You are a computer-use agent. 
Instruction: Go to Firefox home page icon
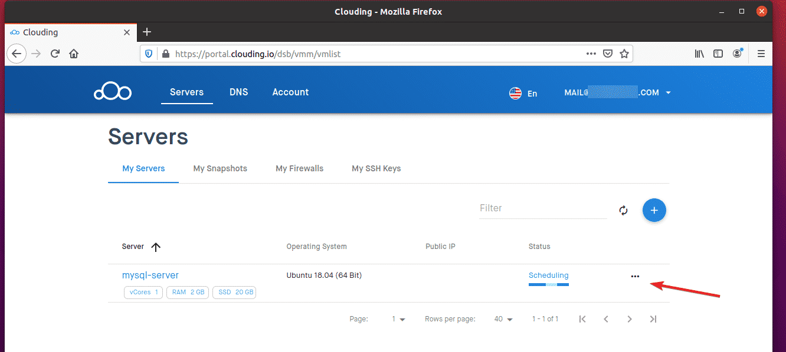pyautogui.click(x=74, y=54)
